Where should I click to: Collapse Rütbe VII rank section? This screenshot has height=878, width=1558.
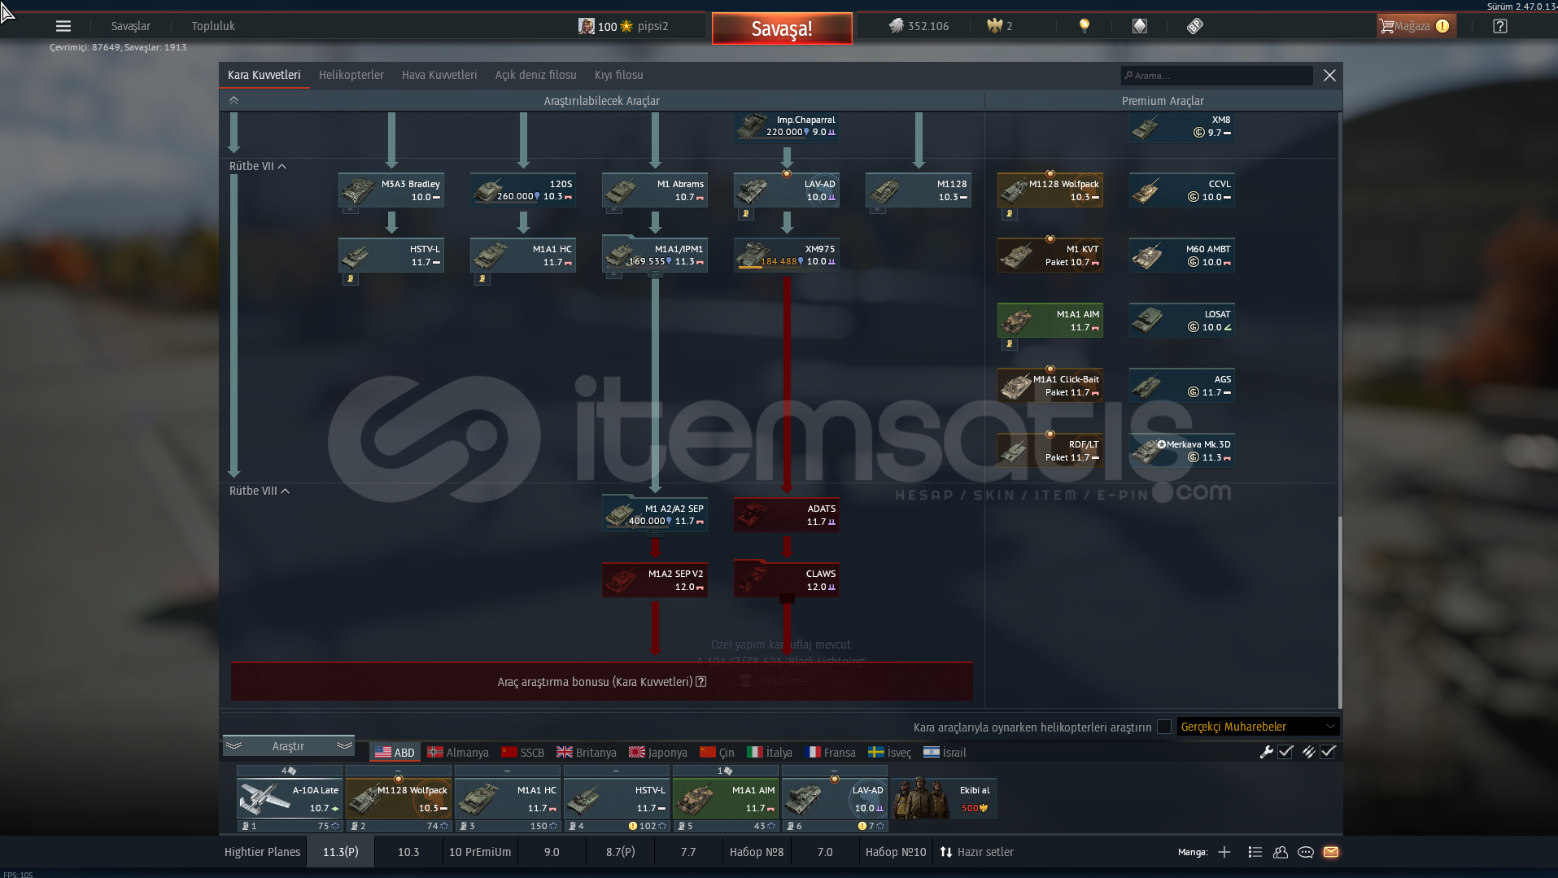pos(258,166)
